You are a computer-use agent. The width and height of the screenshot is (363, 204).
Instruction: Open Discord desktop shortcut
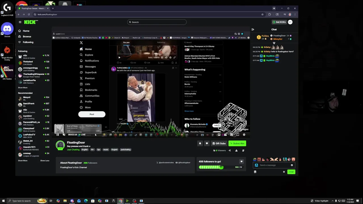click(x=7, y=30)
